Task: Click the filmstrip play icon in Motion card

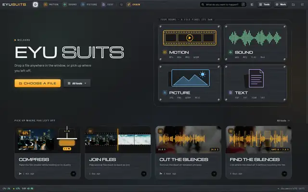Action: tap(190, 38)
